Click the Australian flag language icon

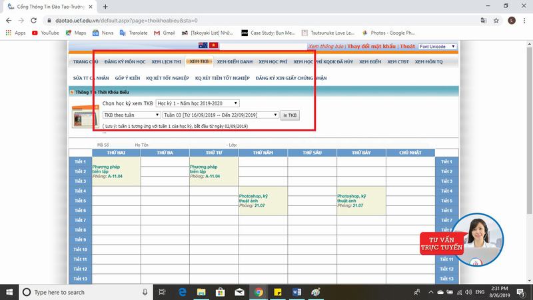(x=203, y=45)
